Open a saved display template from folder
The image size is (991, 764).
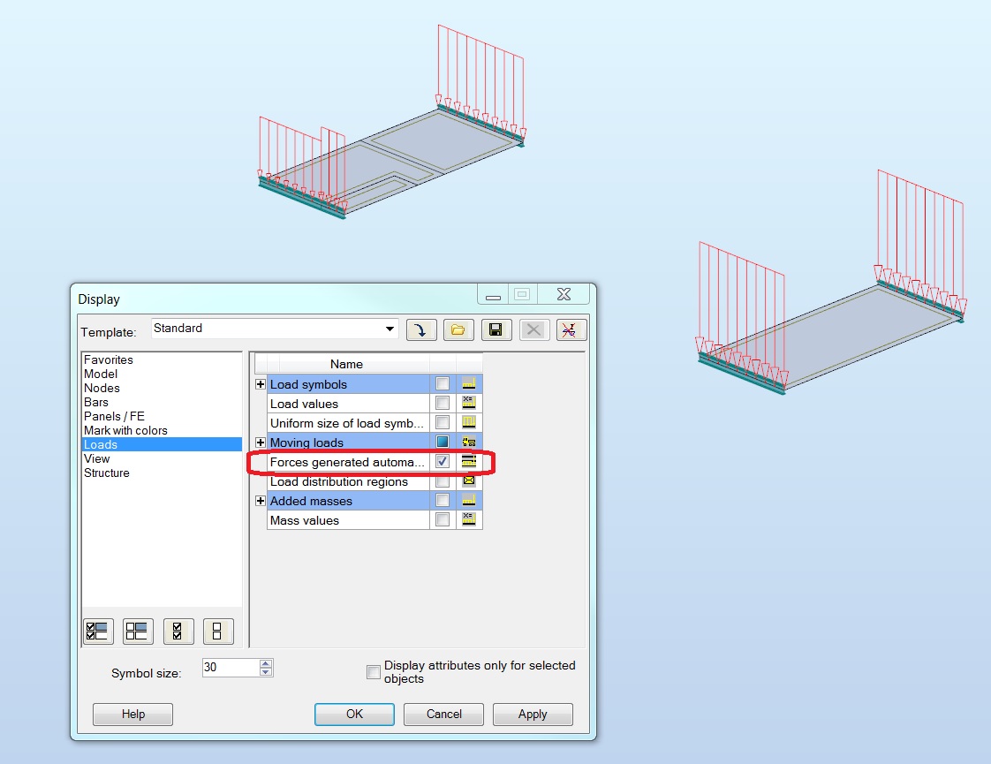point(458,329)
